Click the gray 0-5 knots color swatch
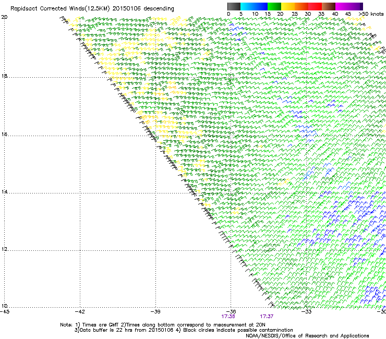386x339 pixels. 234,6
